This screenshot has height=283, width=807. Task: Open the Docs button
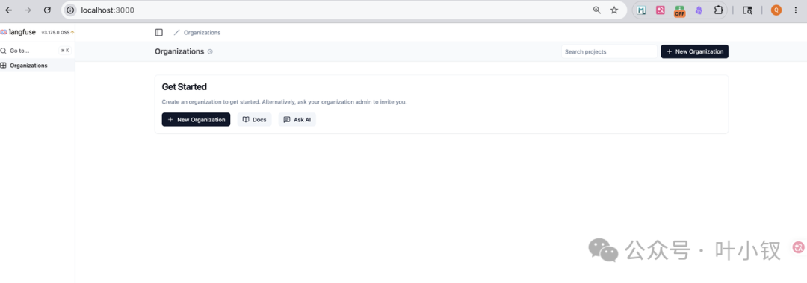point(254,119)
